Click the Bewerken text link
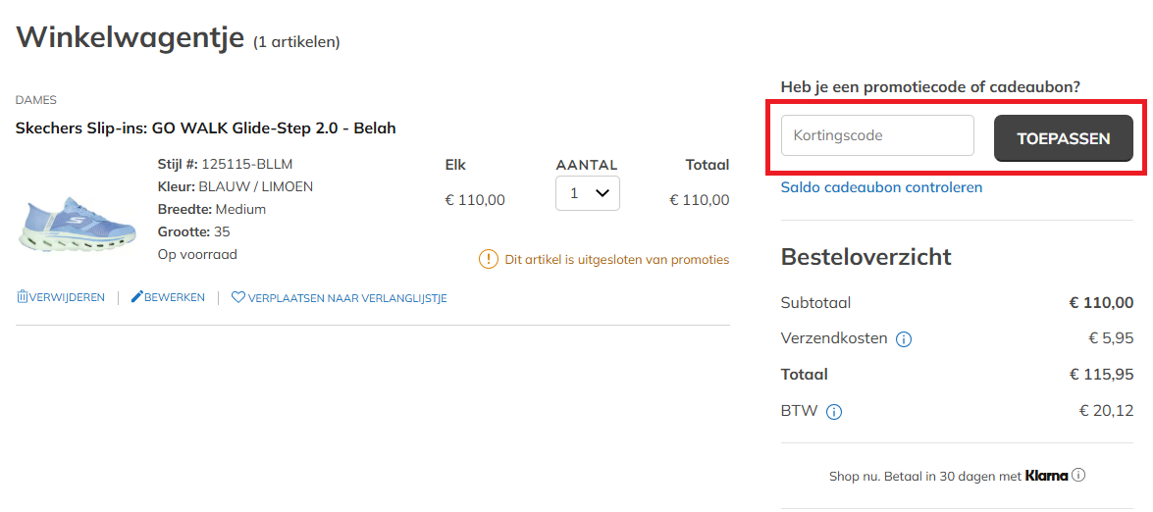 [175, 297]
